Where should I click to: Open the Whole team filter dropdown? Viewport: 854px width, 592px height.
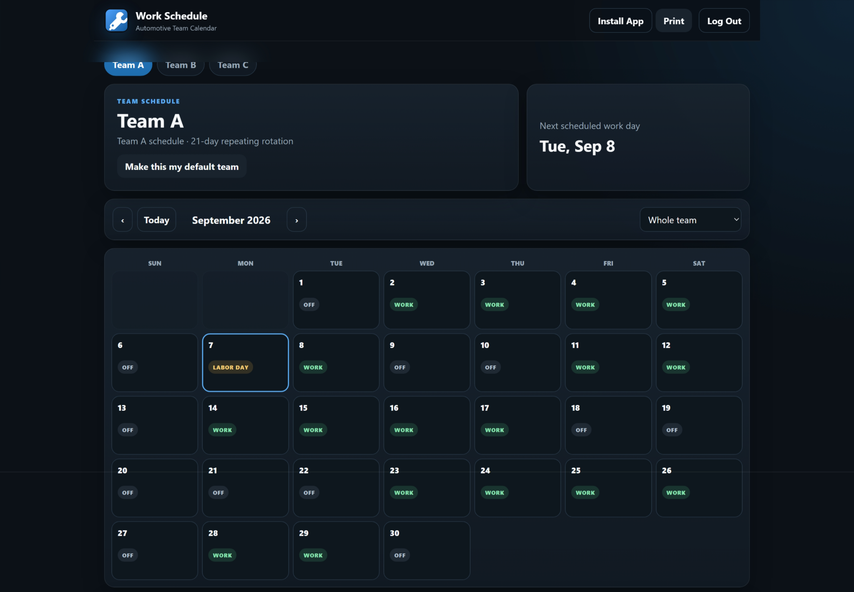[x=690, y=220]
